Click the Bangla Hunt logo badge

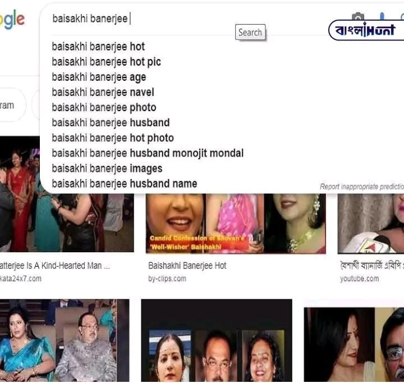(366, 30)
